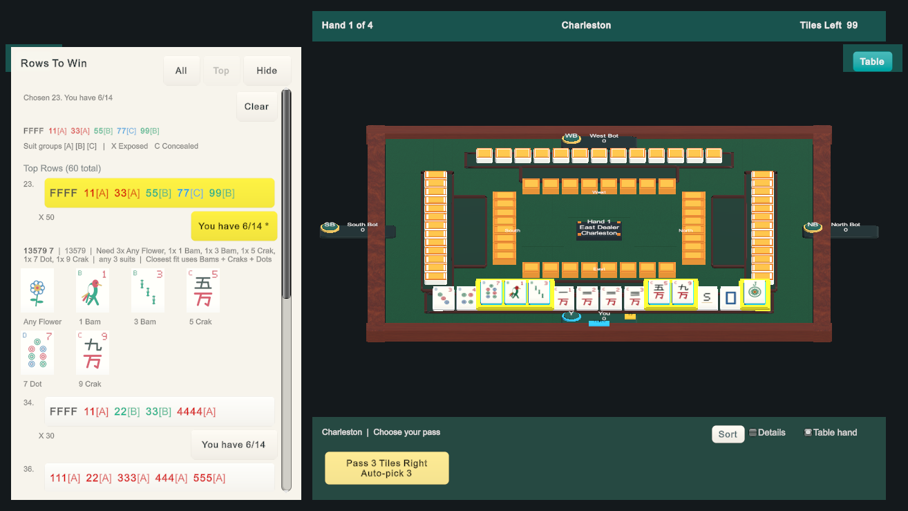This screenshot has width=908, height=511.
Task: Click the 5 Crak tile image in Rows To Win
Action: click(203, 290)
